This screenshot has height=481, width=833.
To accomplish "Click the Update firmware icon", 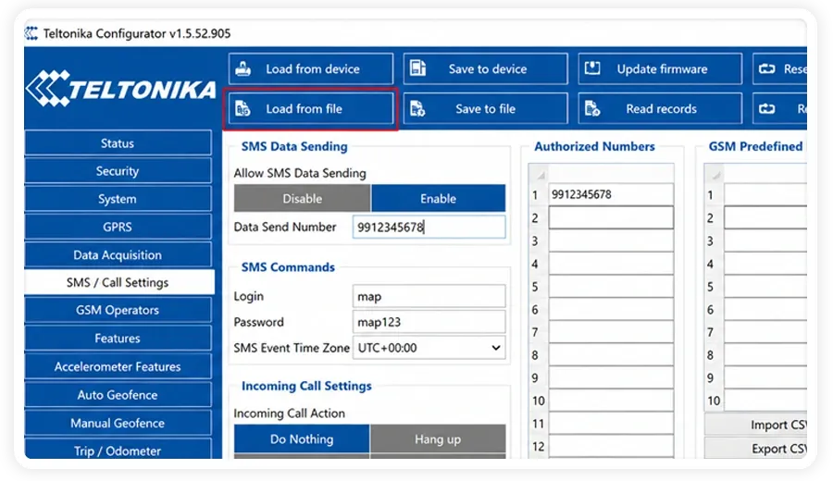I will point(592,68).
